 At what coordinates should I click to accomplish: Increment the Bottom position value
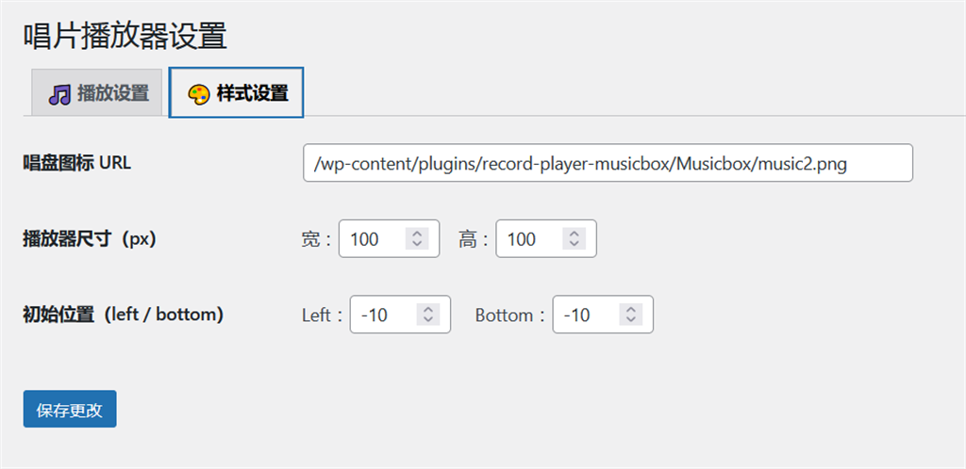pyautogui.click(x=631, y=310)
